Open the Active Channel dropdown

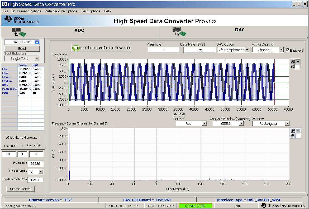281,50
